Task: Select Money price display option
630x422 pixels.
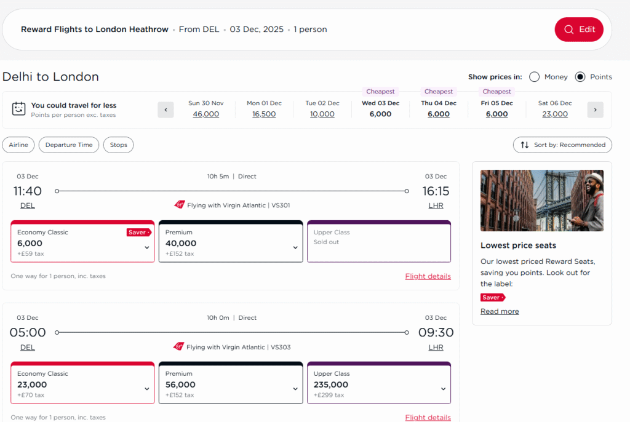Action: coord(534,77)
